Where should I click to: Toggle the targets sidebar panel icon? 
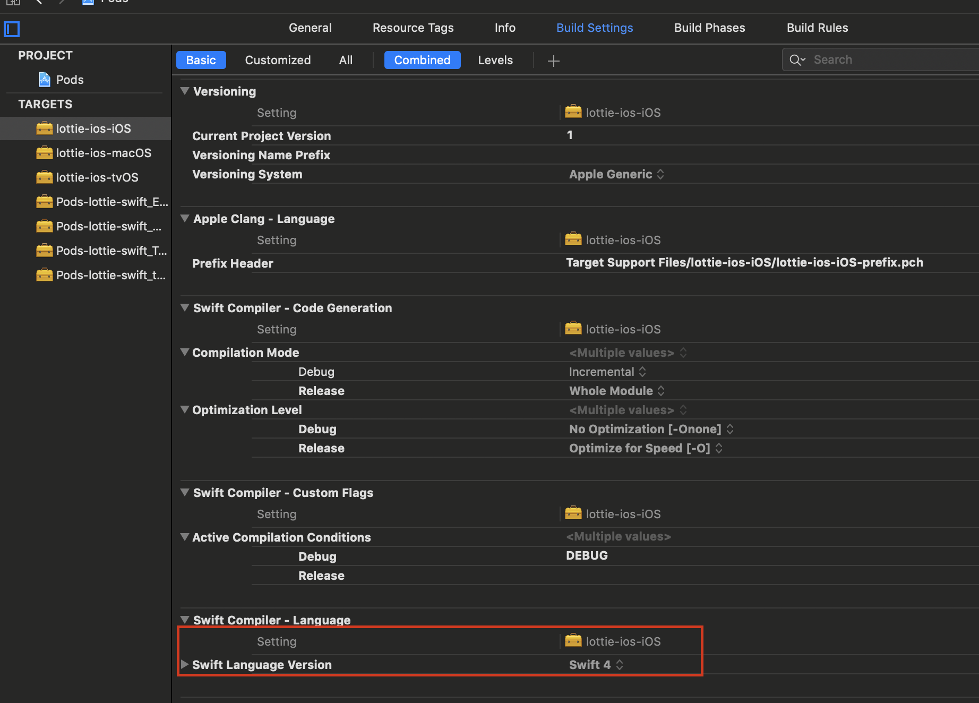(12, 29)
